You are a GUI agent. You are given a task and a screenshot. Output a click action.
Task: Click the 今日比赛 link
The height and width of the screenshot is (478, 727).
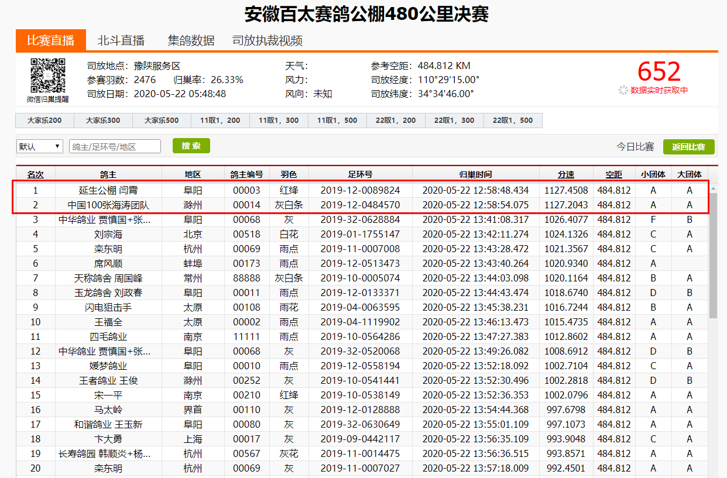point(635,147)
